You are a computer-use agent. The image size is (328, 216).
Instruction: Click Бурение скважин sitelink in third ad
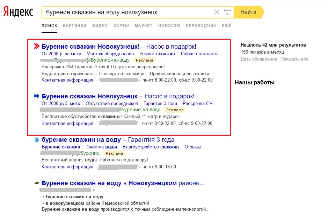[x=61, y=147]
